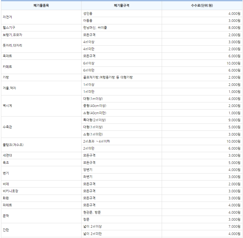Viewport: 243px width, 238px height.
Task: Click the 런닝머신, 싸이클 cell
Action: [122, 28]
